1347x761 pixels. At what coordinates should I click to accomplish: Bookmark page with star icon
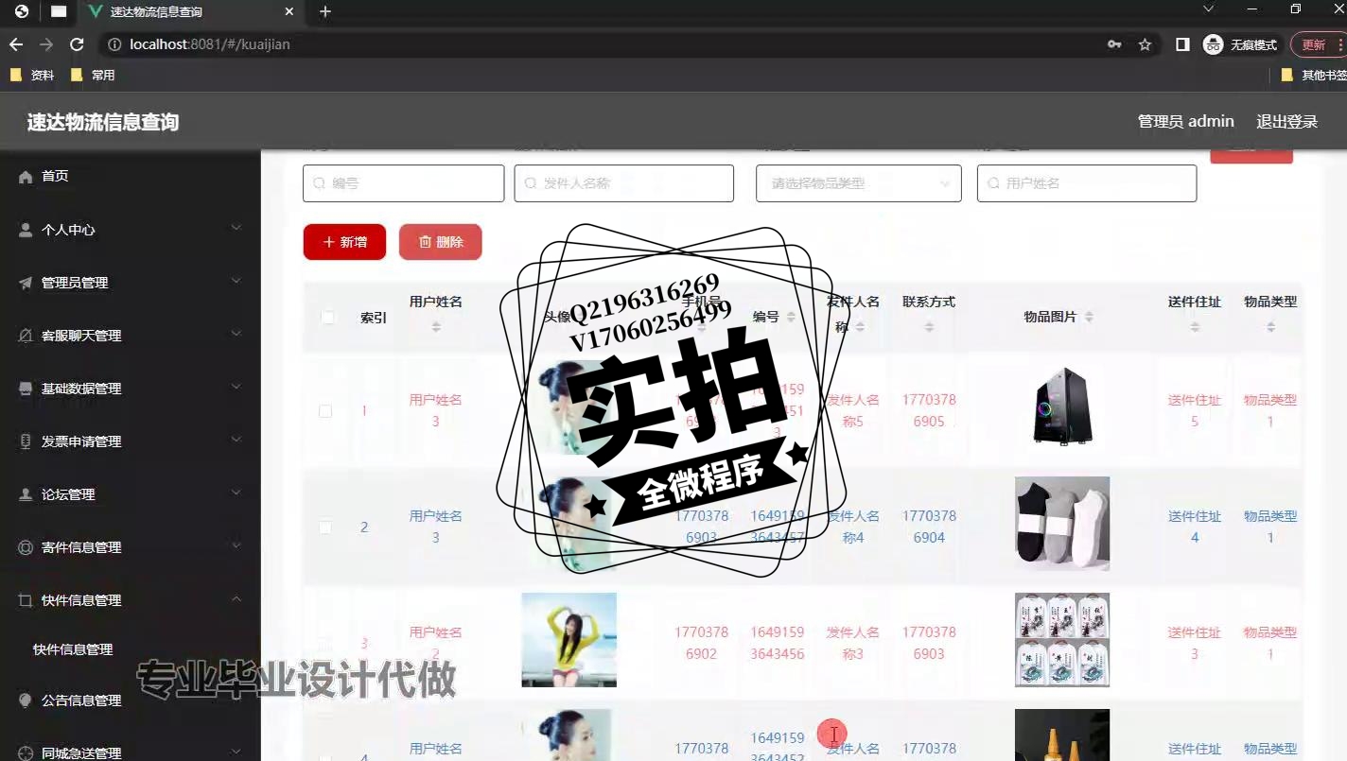click(1145, 44)
